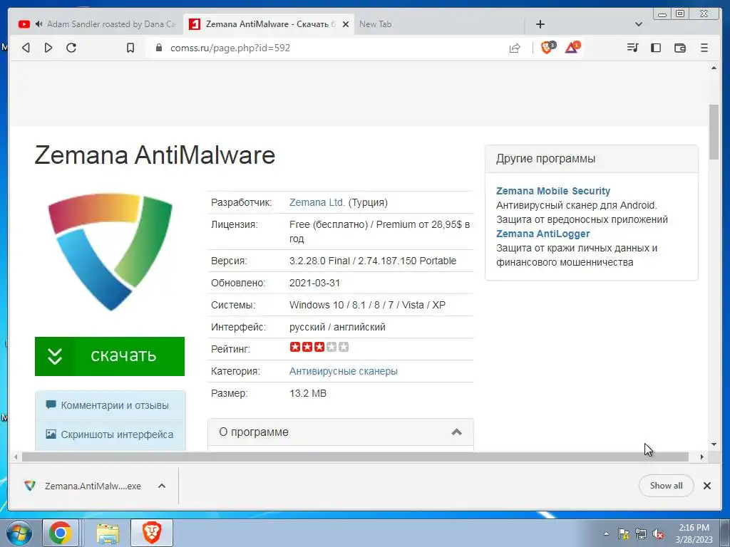This screenshot has height=547, width=730.
Task: Open the Zemana AntiLogger link
Action: click(x=543, y=234)
